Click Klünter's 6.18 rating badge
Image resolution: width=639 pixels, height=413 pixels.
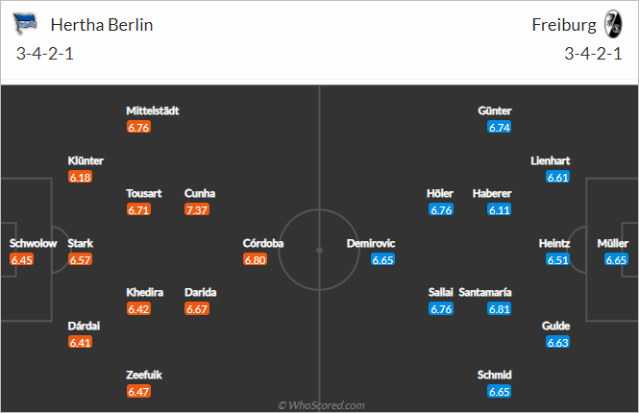pyautogui.click(x=81, y=177)
